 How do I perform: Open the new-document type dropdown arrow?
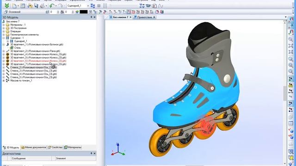18,6
